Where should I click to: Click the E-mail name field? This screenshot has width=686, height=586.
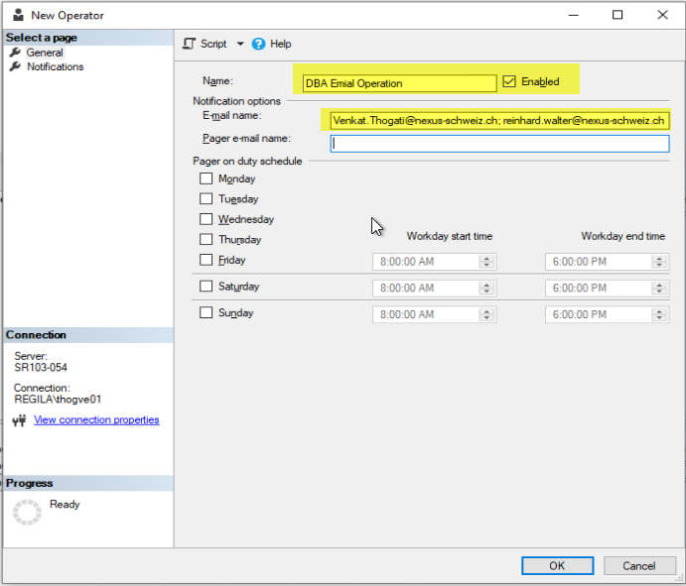click(499, 120)
